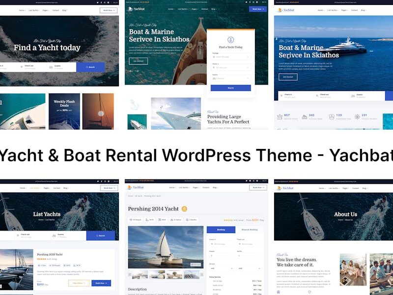Click sunset sailboat thumbnail beside Flash Deals
The image size is (393, 295).
pos(98,112)
